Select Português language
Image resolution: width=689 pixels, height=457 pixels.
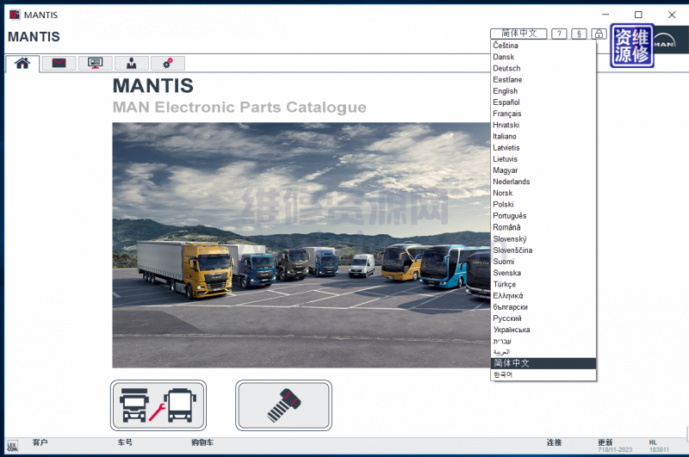coord(543,216)
